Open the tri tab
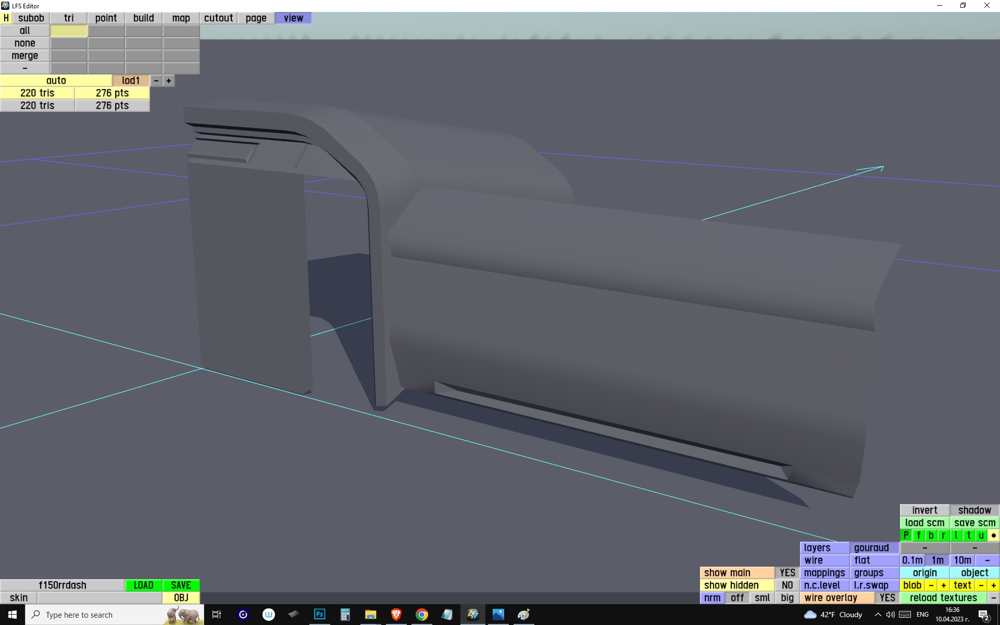Screen dimensions: 1000x625 (69, 18)
